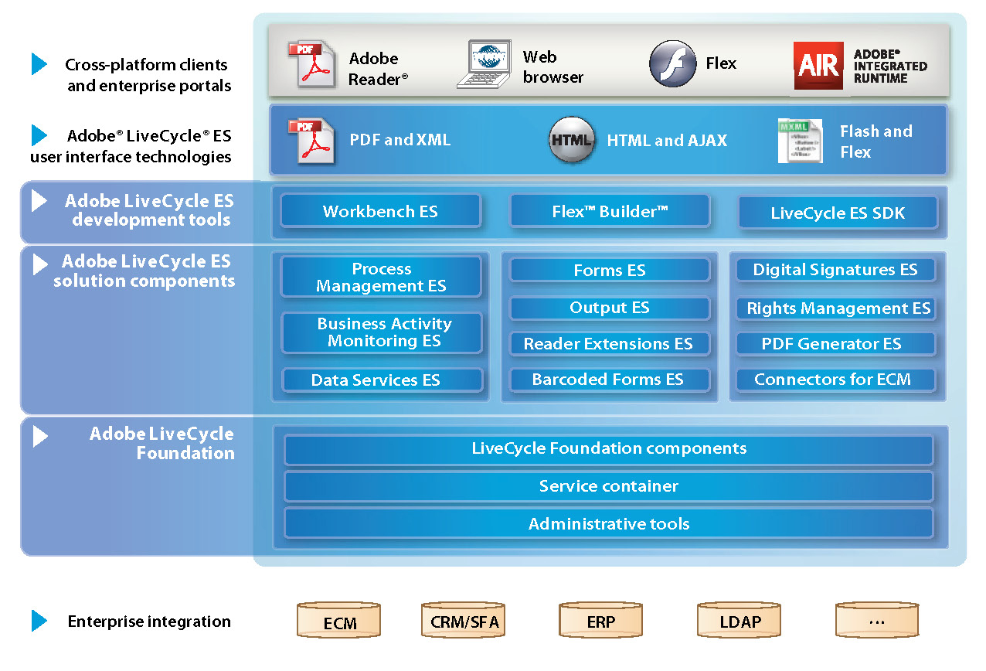Click the PDF and XML document icon
This screenshot has width=986, height=671.
(312, 141)
